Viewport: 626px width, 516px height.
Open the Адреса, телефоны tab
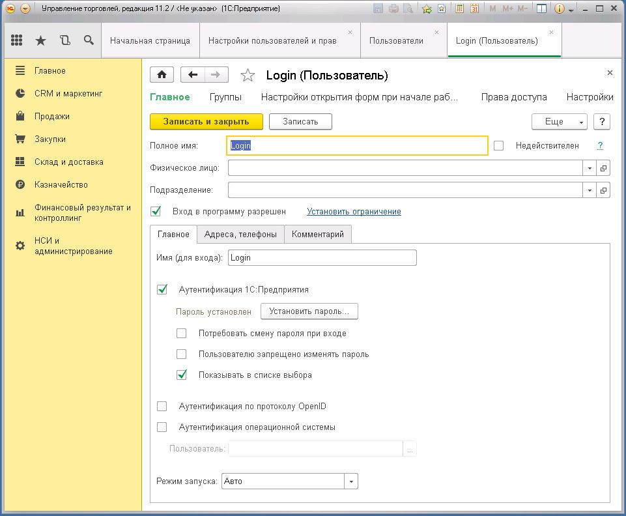(x=240, y=235)
